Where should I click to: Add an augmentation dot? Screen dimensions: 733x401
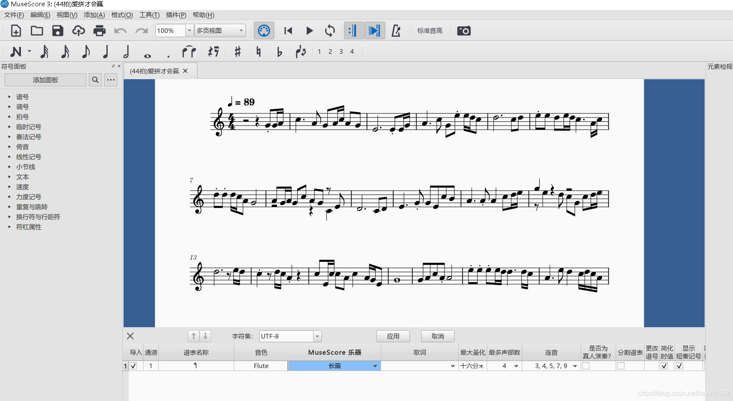[x=168, y=55]
